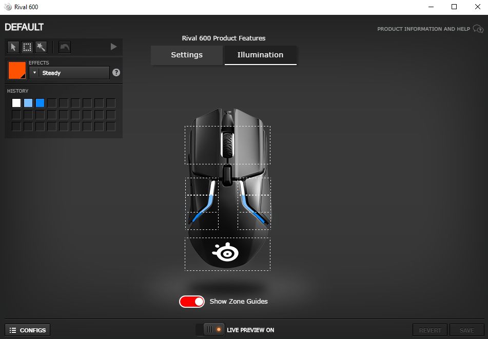Image resolution: width=488 pixels, height=339 pixels.
Task: Select the bottom-right blue strip zone
Action: coord(255,221)
